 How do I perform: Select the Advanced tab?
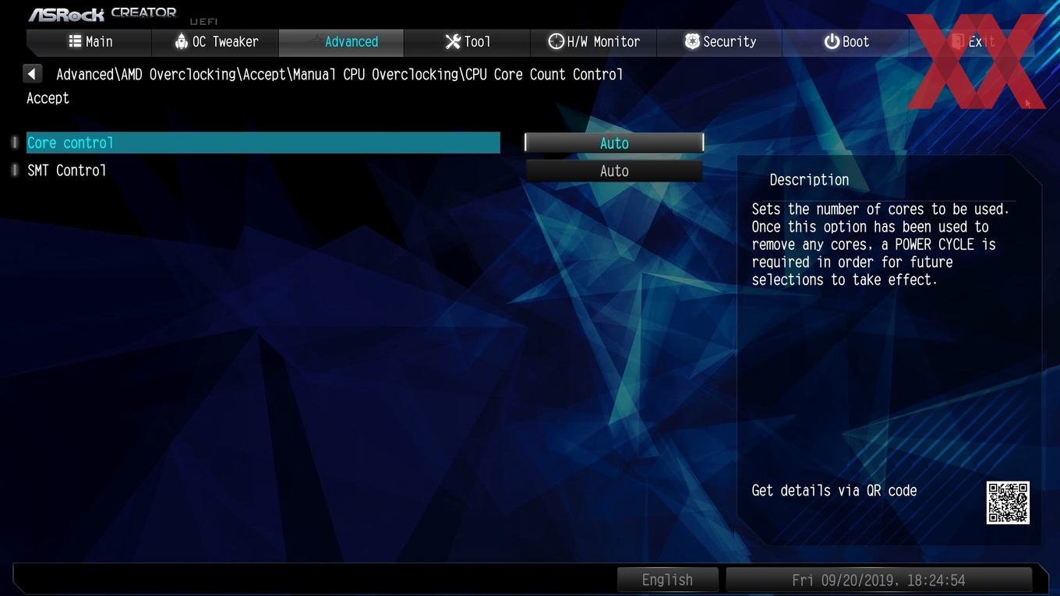(x=341, y=42)
